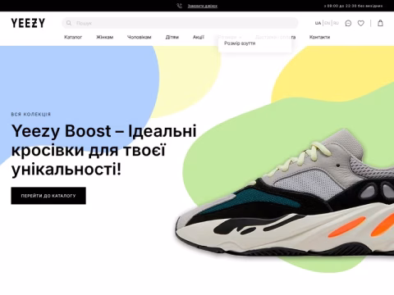Viewport: 394px width, 295px height.
Task: Click the 'ПЕРЕЙТИ ДО КАТАЛОГУ' button
Action: pyautogui.click(x=48, y=196)
